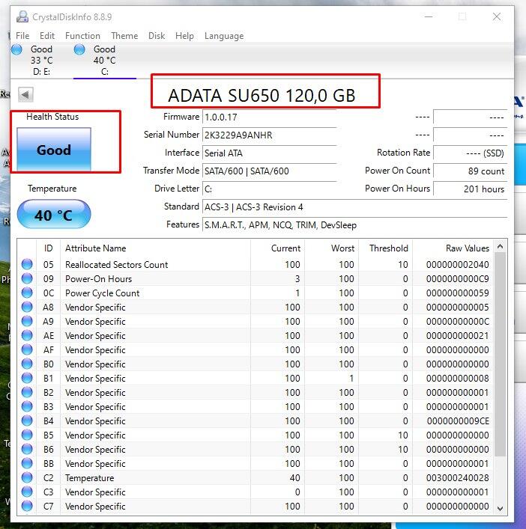Click the Reallocated Sectors Count attribute name

point(117,265)
